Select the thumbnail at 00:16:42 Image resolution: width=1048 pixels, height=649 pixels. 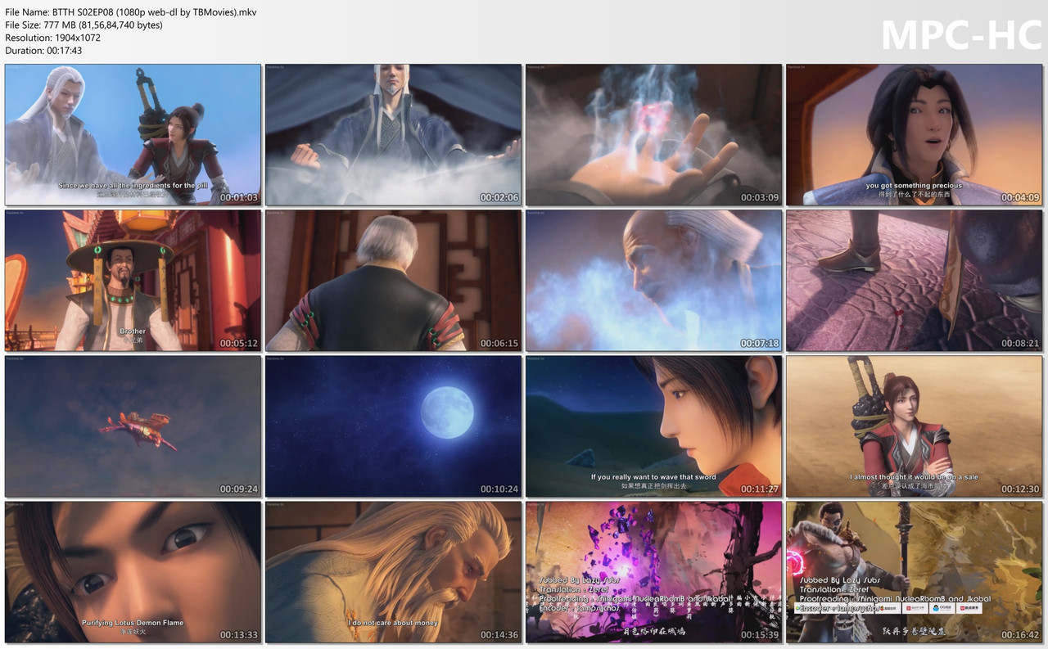pos(914,572)
